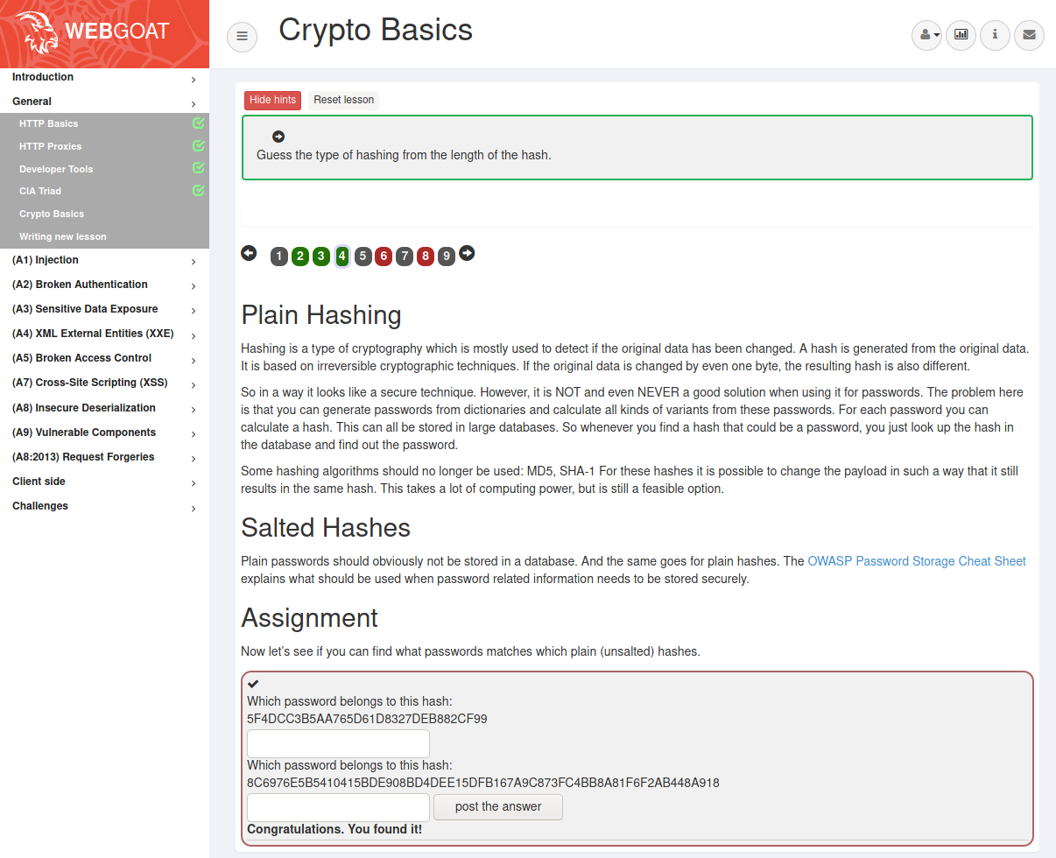Open the Writing new lesson entry
The width and height of the screenshot is (1056, 858).
click(x=61, y=236)
